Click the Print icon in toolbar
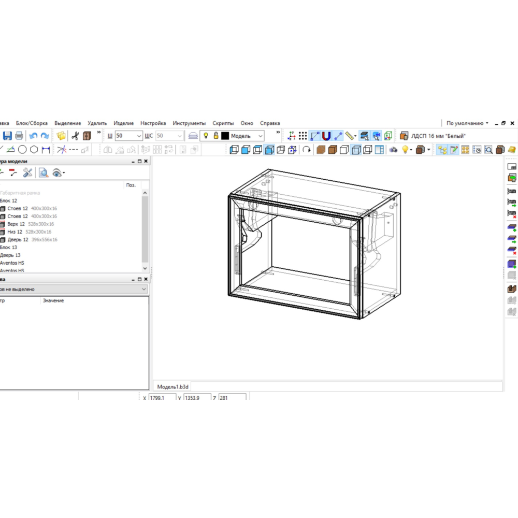Viewport: 518px width, 518px height. coord(19,136)
